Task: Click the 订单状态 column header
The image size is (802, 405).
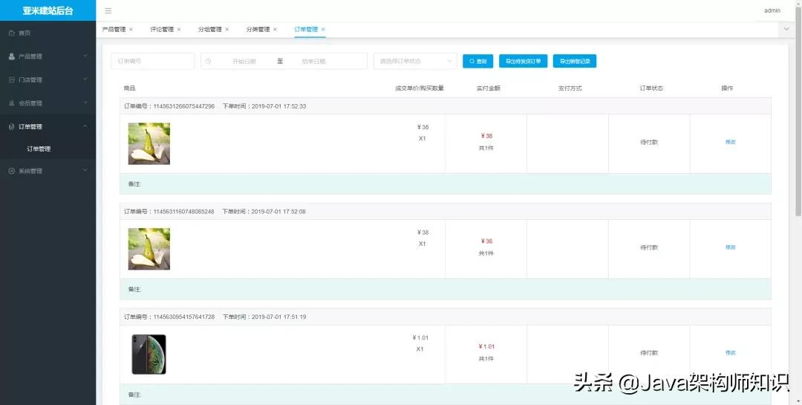Action: click(652, 88)
